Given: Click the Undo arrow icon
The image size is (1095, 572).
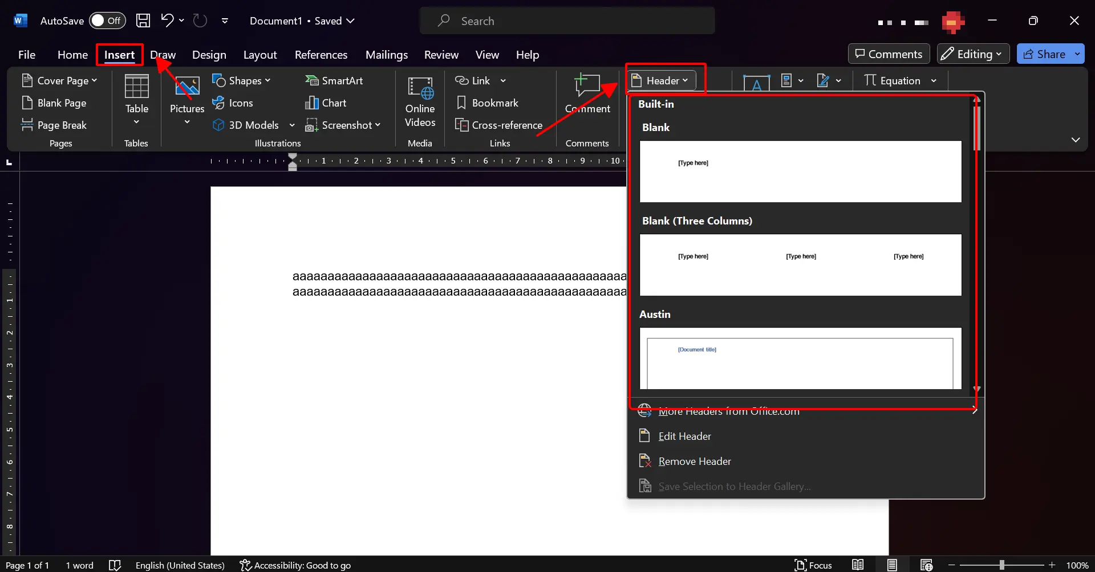Looking at the screenshot, I should [167, 21].
